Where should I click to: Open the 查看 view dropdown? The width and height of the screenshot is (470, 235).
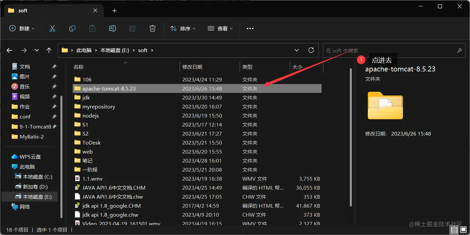(x=220, y=28)
